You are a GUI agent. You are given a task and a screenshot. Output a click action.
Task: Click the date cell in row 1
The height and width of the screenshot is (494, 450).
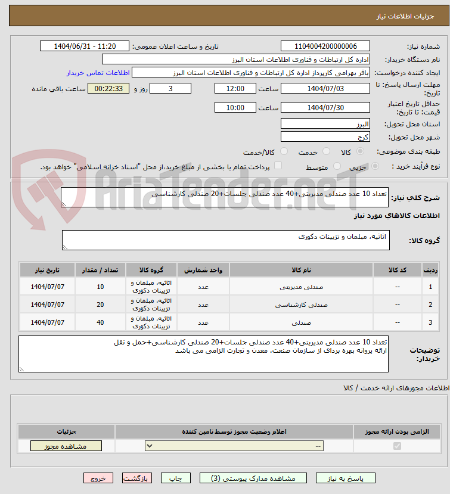(47, 287)
